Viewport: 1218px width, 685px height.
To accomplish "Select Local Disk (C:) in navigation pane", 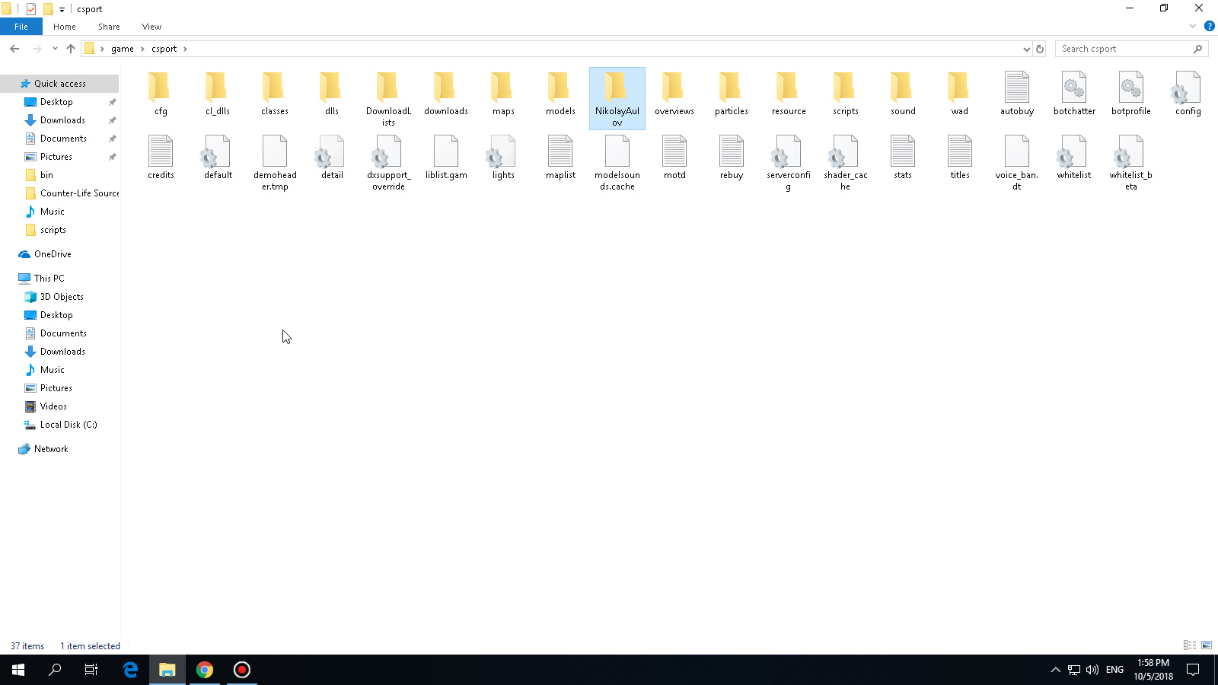I will (69, 425).
